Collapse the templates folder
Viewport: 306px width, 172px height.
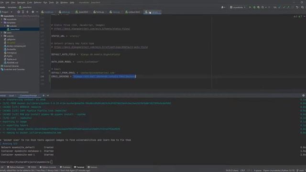point(2,22)
